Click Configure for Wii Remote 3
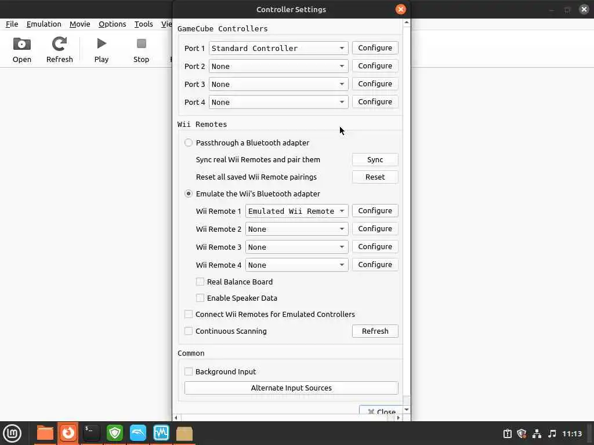594x445 pixels. coord(375,247)
